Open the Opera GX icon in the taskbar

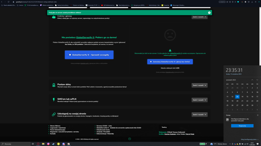pyautogui.click(x=38, y=144)
